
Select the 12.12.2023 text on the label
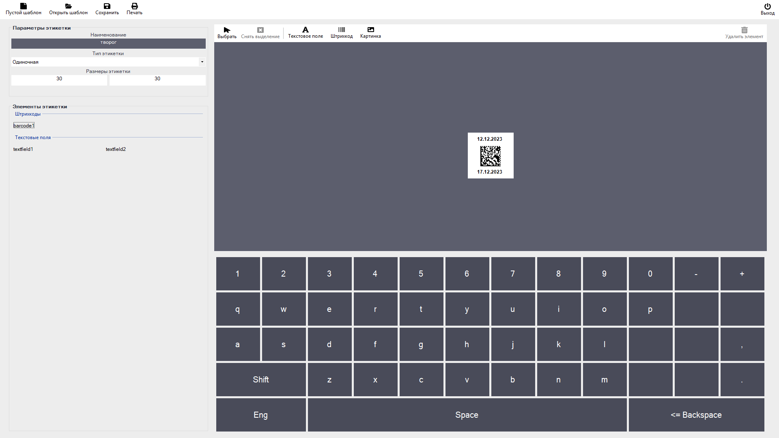click(490, 139)
